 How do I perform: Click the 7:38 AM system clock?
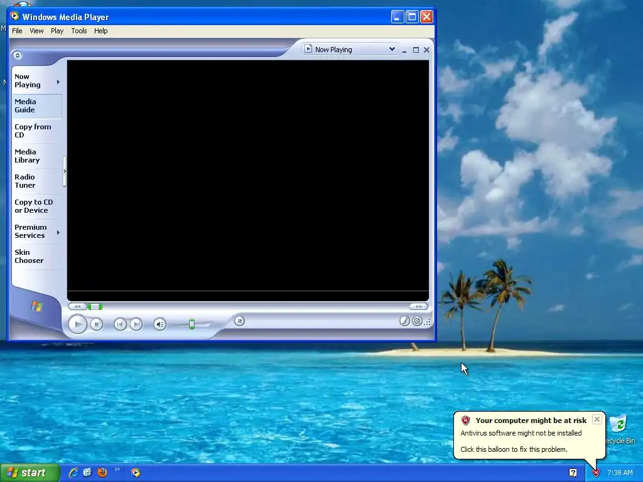coord(620,473)
